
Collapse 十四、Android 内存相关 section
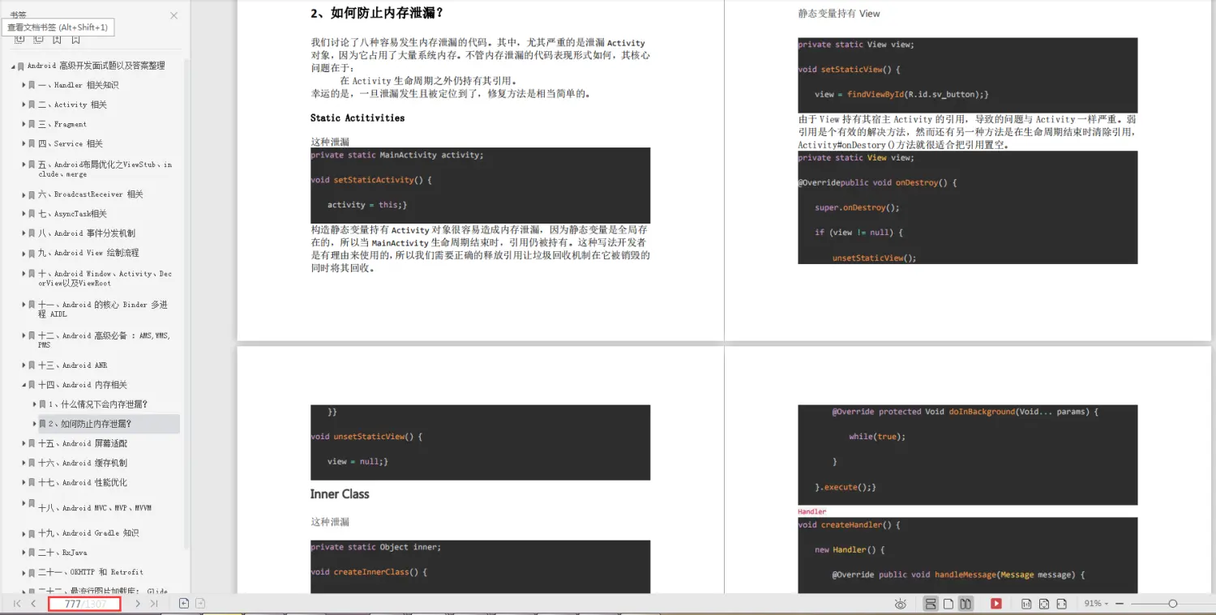pyautogui.click(x=24, y=385)
